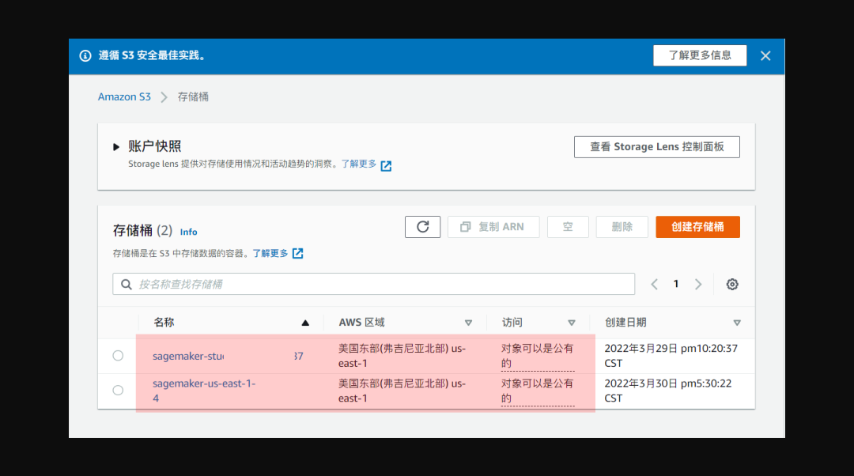Screen dimensions: 854x476
Task: Click region text in sagemaker-stu row
Action: [402, 356]
